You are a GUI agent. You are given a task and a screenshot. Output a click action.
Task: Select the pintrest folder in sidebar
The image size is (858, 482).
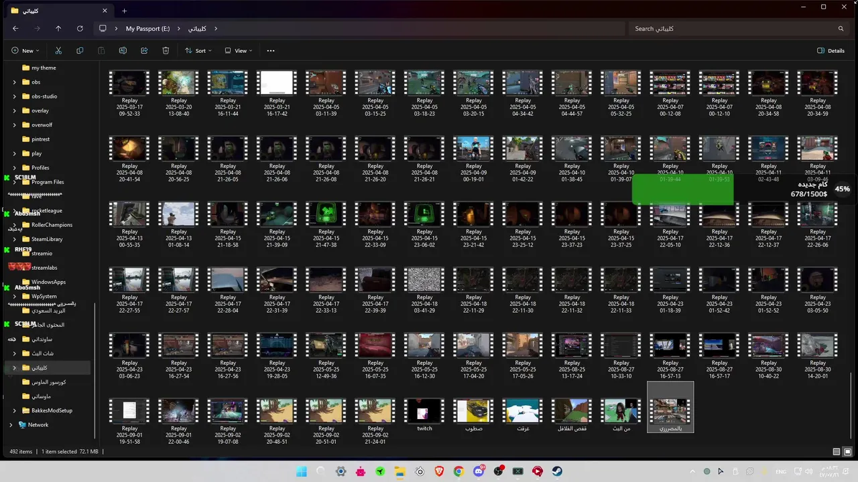point(40,139)
